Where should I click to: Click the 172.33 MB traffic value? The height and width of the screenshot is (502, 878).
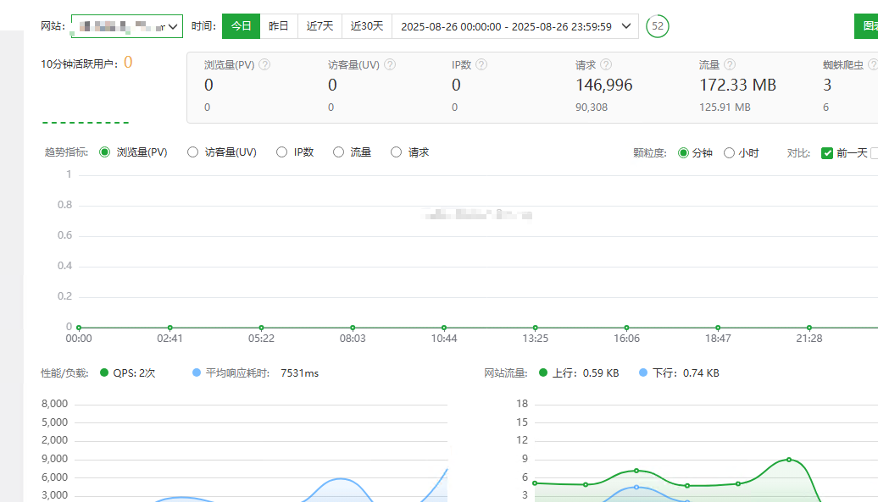(737, 85)
